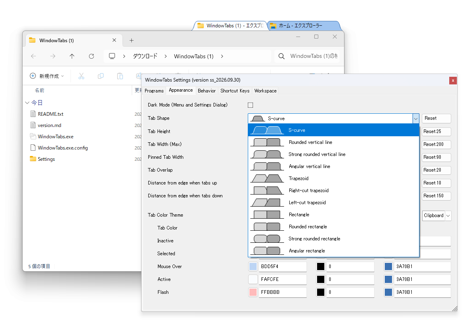Open Active row white color swatch

[x=253, y=279]
